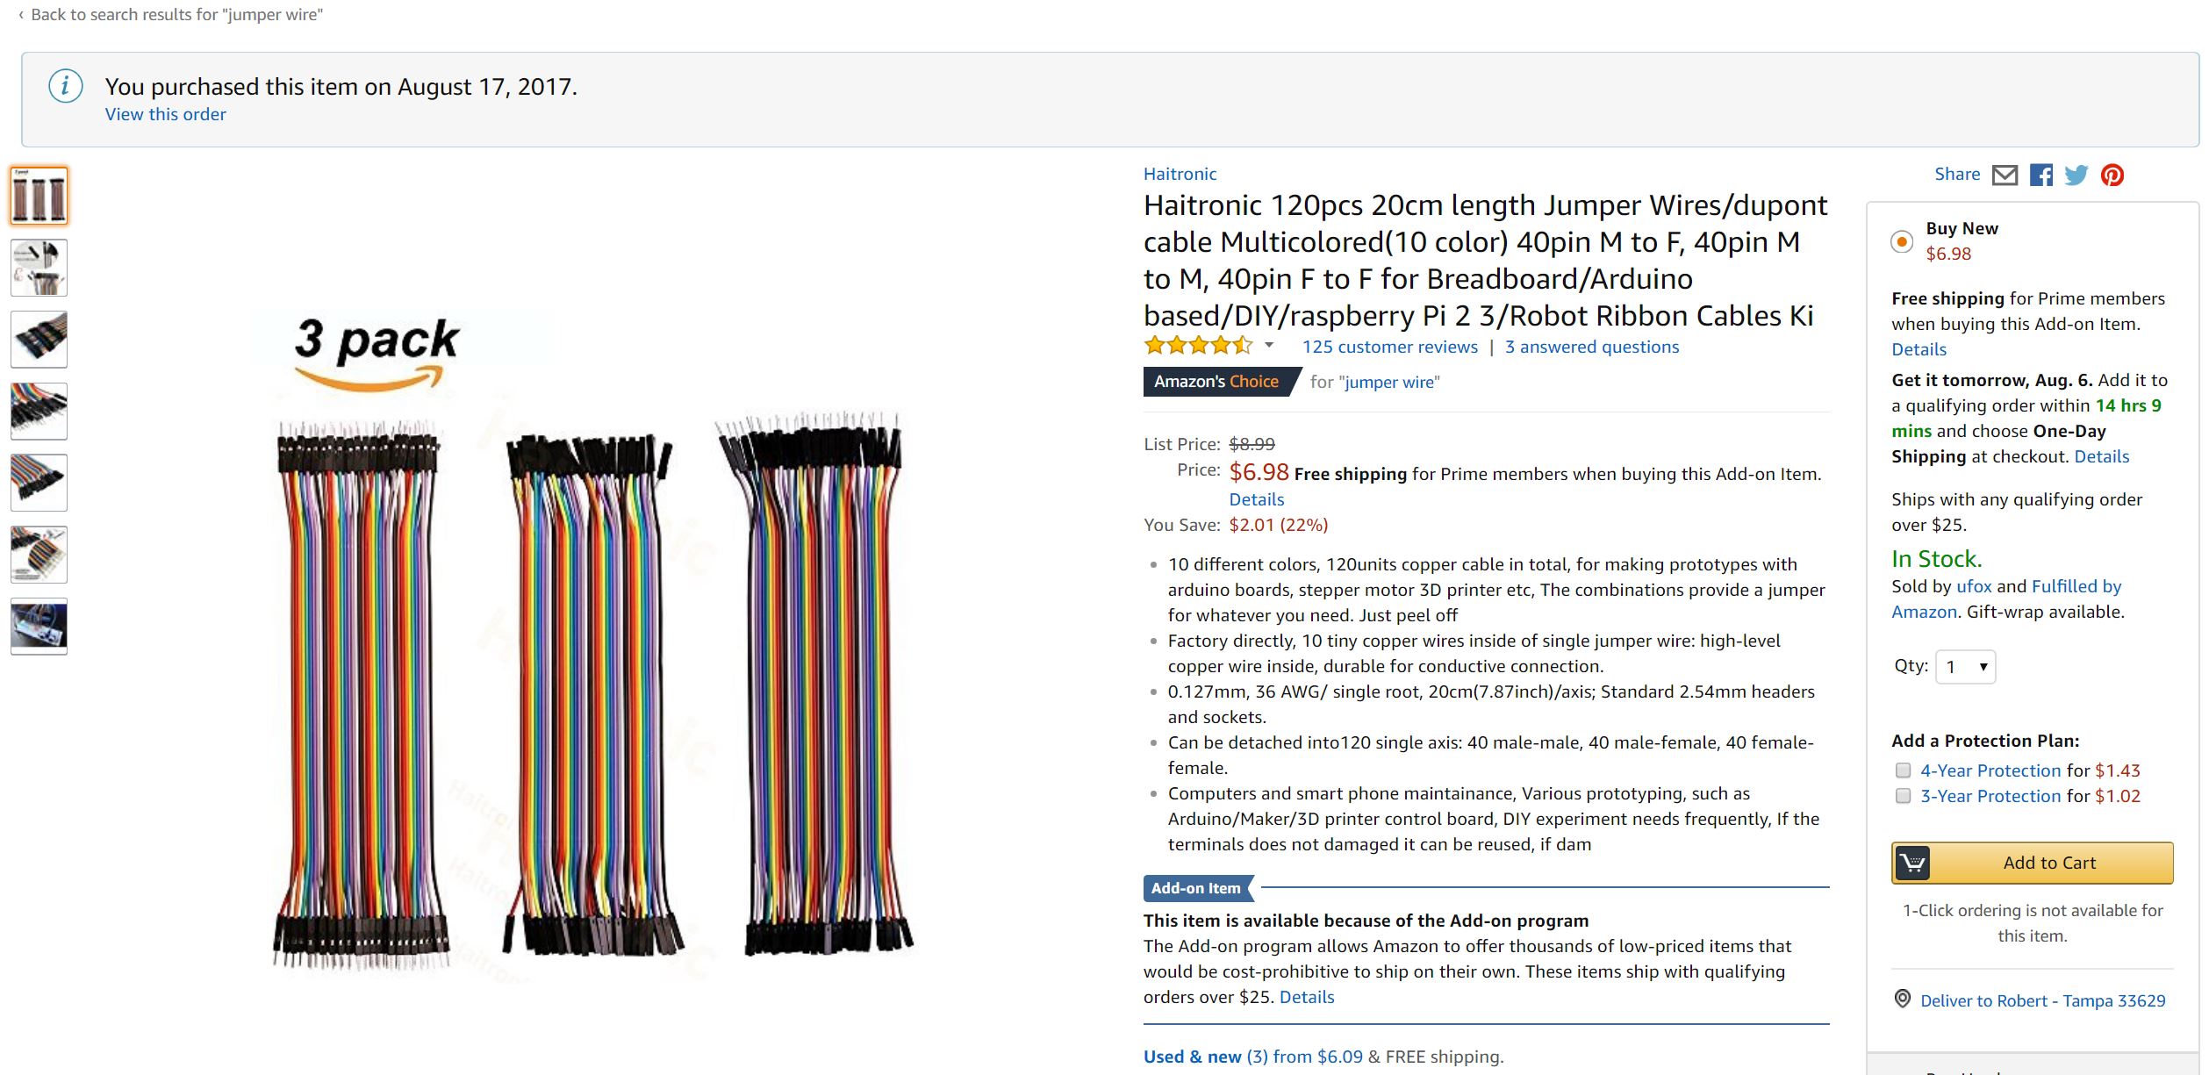
Task: Select the last product thumbnail image
Action: (39, 627)
